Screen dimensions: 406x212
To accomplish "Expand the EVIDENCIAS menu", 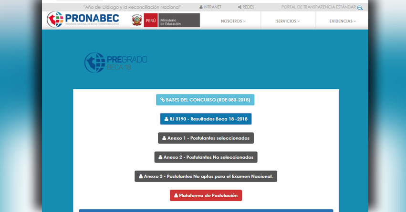I will point(343,21).
